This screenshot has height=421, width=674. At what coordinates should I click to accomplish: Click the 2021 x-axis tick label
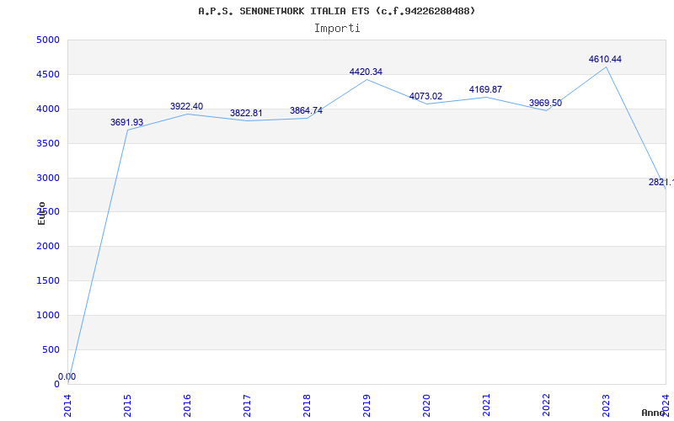tap(486, 406)
